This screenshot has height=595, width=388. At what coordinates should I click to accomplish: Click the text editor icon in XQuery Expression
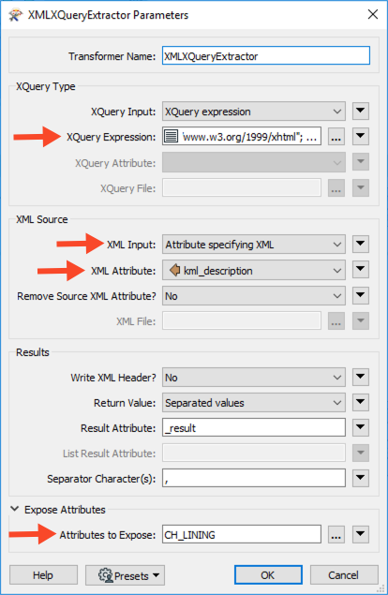(x=172, y=136)
